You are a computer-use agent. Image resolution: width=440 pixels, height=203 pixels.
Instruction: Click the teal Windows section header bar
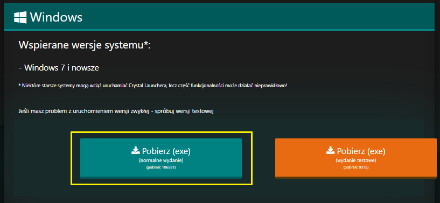point(219,17)
